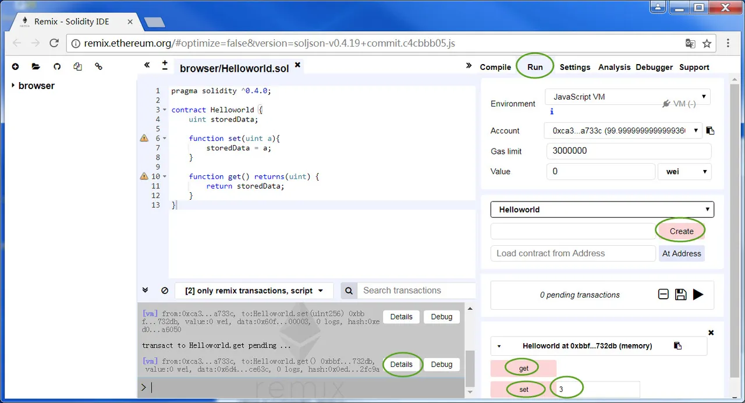The image size is (745, 403).
Task: Open the wei unit dropdown
Action: (x=684, y=172)
